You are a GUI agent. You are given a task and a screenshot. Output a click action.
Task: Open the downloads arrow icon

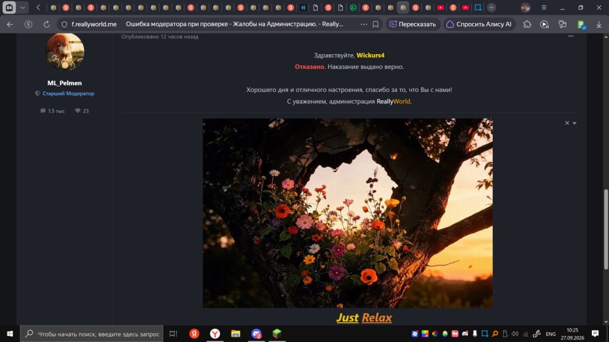599,24
